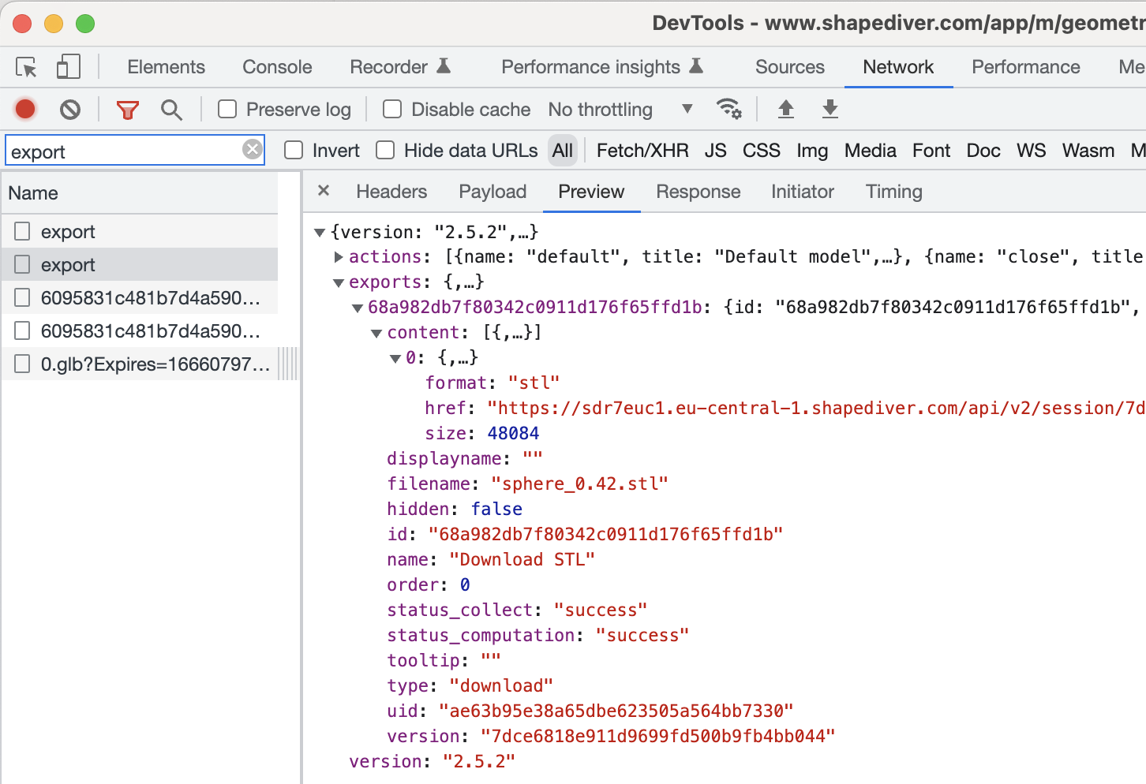Clear the export filter text
This screenshot has height=784, width=1146.
252,149
